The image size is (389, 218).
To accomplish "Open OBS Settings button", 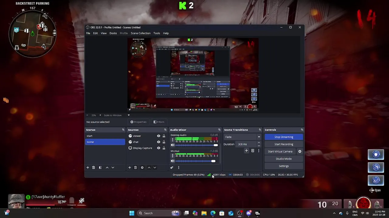I will coord(284,166).
